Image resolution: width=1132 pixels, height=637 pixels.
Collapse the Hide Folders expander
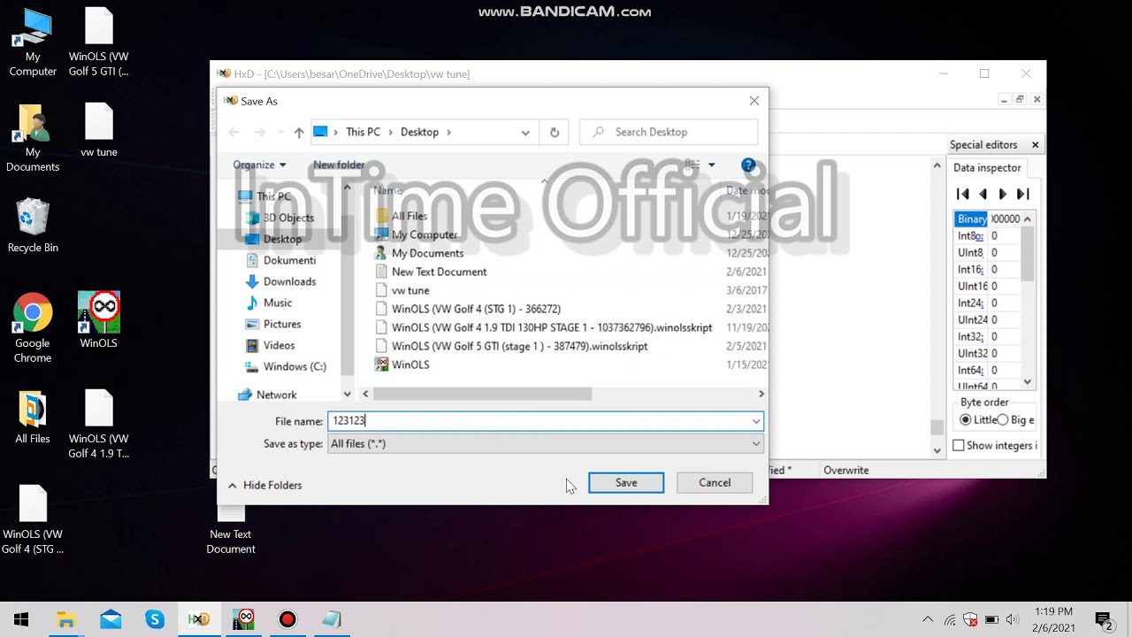click(x=265, y=485)
